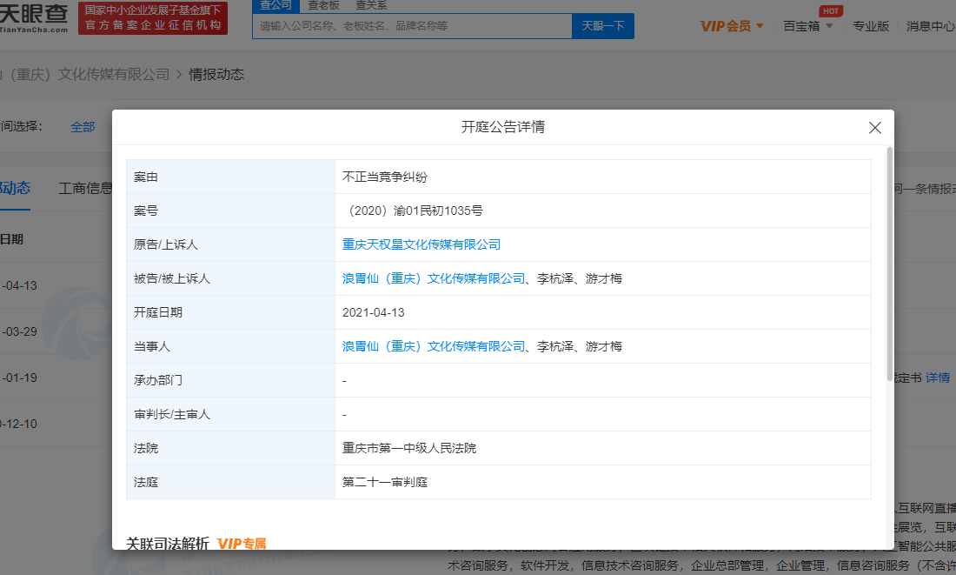Select the 查公司 search tab
956x575 pixels.
coord(276,5)
